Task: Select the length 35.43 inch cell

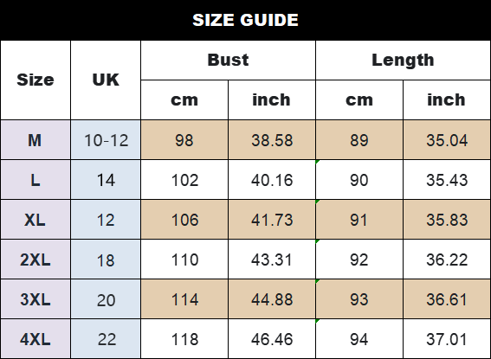Action: [x=447, y=180]
